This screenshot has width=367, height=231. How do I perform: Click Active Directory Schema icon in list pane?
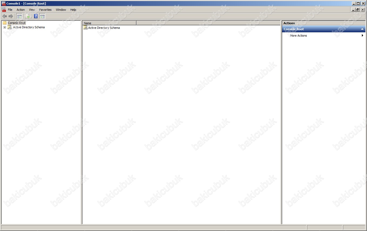click(x=86, y=28)
